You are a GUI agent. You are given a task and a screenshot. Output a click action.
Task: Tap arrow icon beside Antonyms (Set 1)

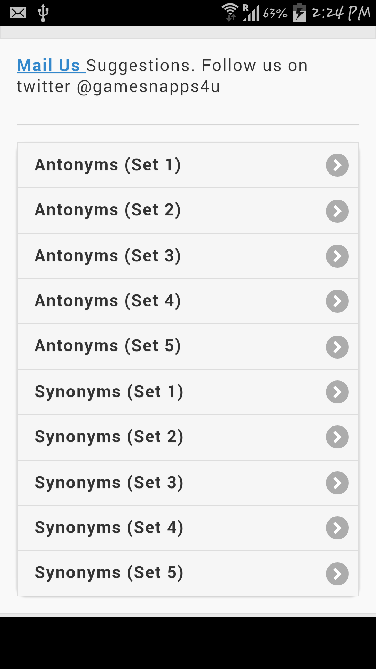(x=337, y=165)
